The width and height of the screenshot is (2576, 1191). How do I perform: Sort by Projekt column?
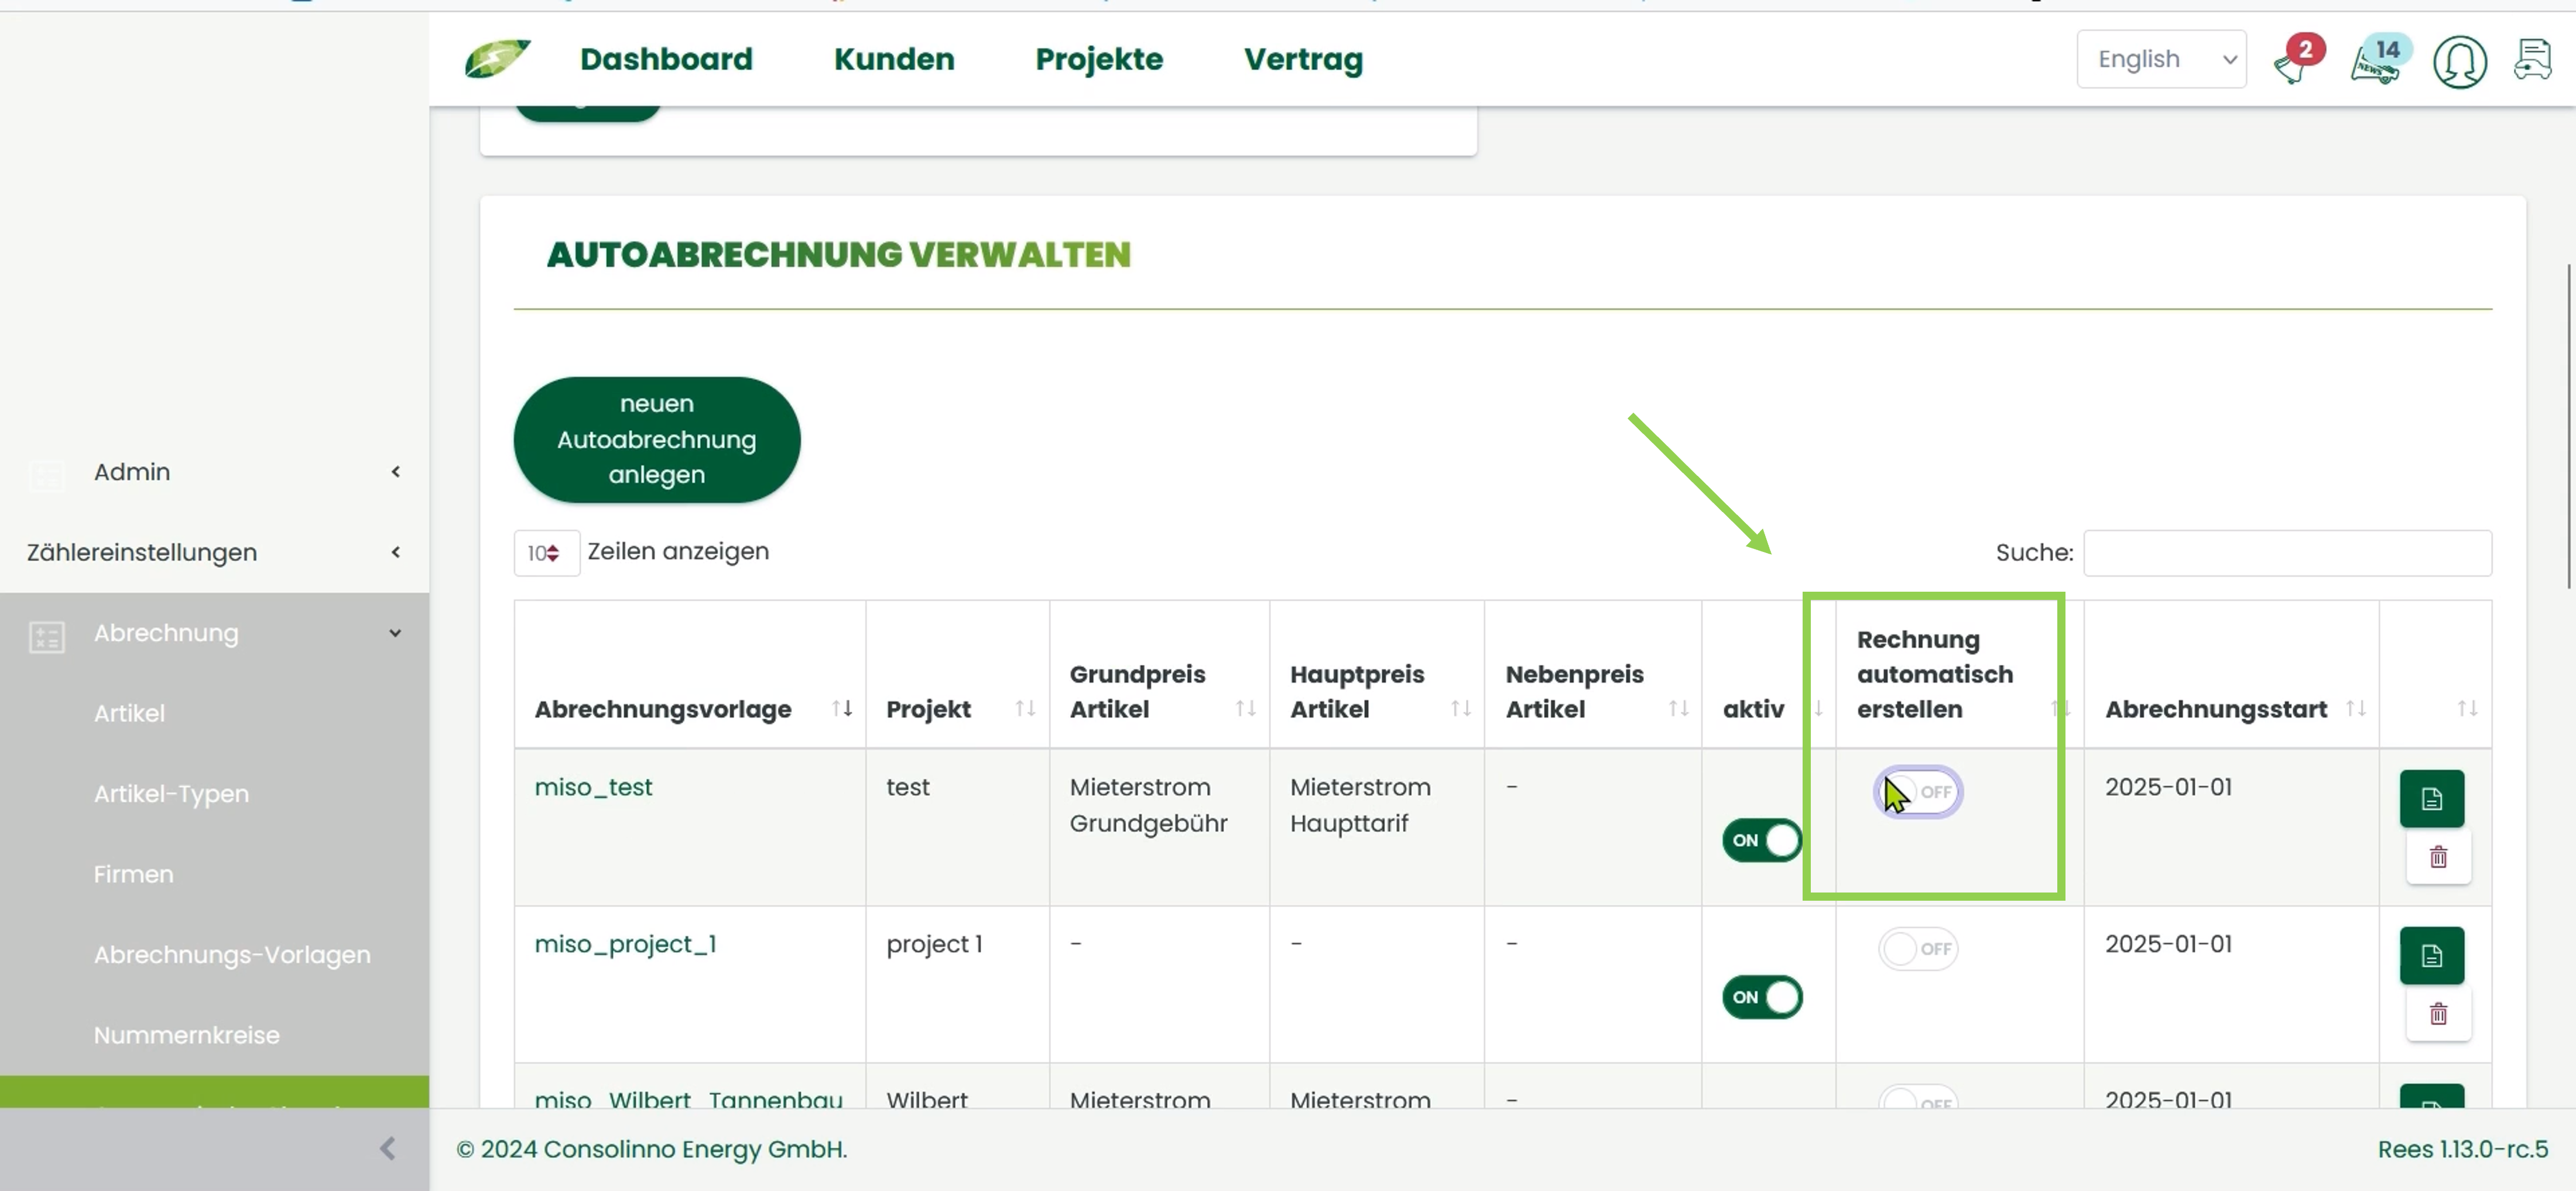coord(1025,709)
